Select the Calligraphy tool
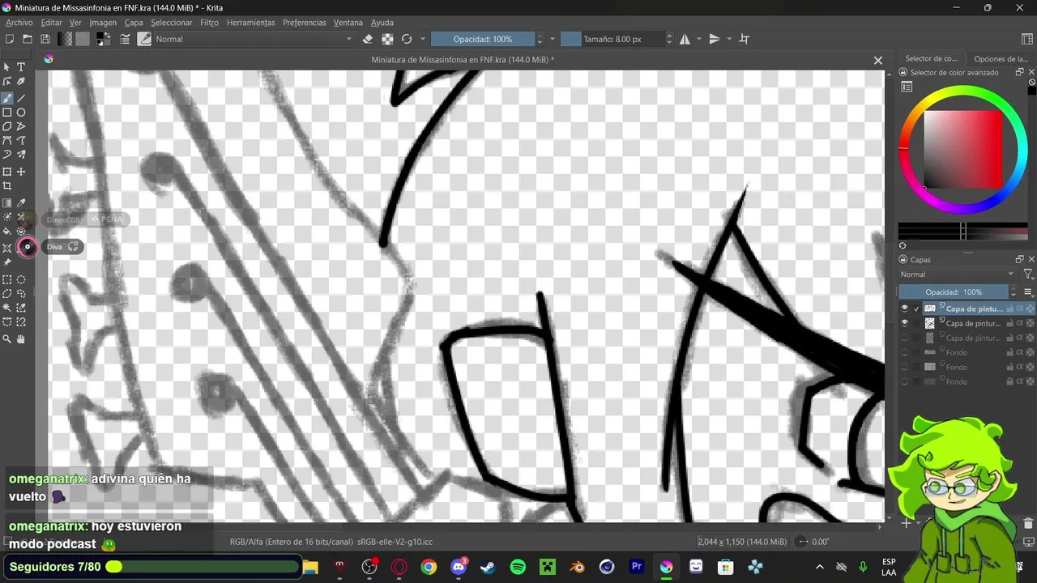The height and width of the screenshot is (583, 1037). tap(21, 82)
